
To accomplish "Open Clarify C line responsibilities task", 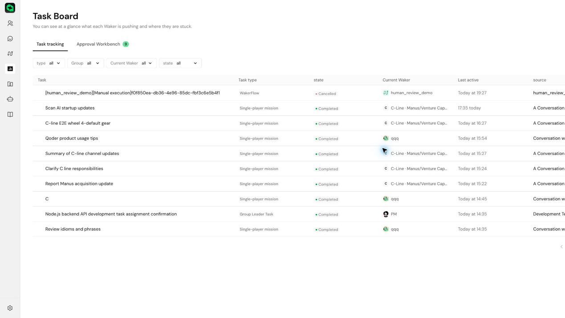I will 74,169.
